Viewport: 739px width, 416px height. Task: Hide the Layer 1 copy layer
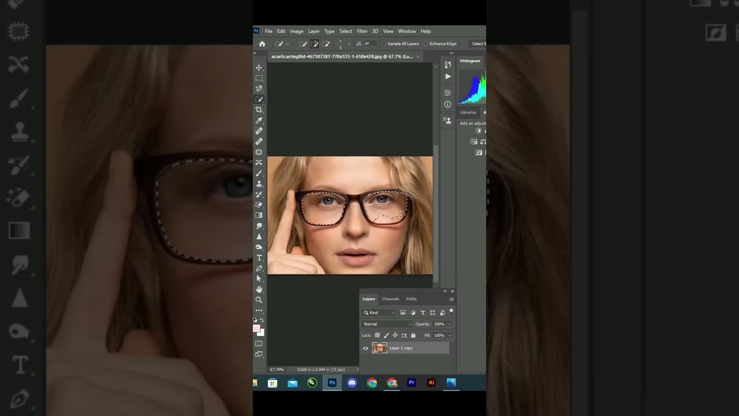click(x=365, y=348)
